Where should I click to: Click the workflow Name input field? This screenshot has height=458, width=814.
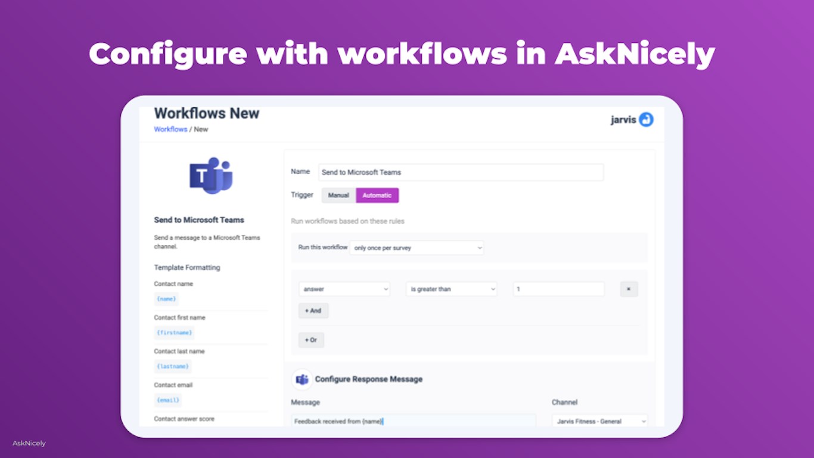pos(461,172)
